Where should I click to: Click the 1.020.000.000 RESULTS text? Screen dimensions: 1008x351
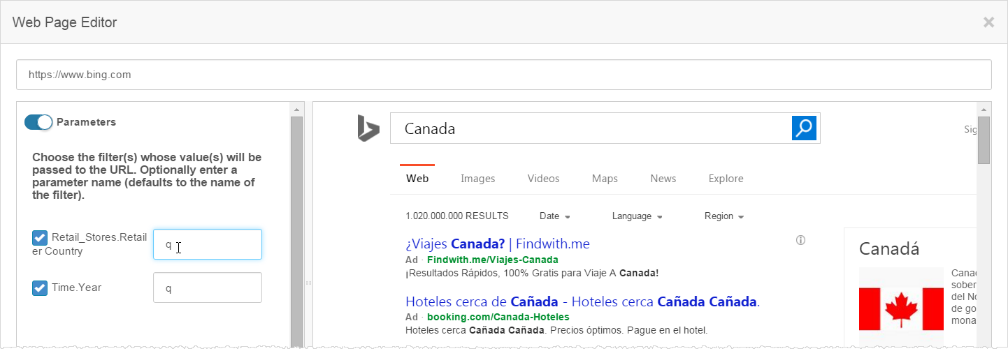(457, 216)
